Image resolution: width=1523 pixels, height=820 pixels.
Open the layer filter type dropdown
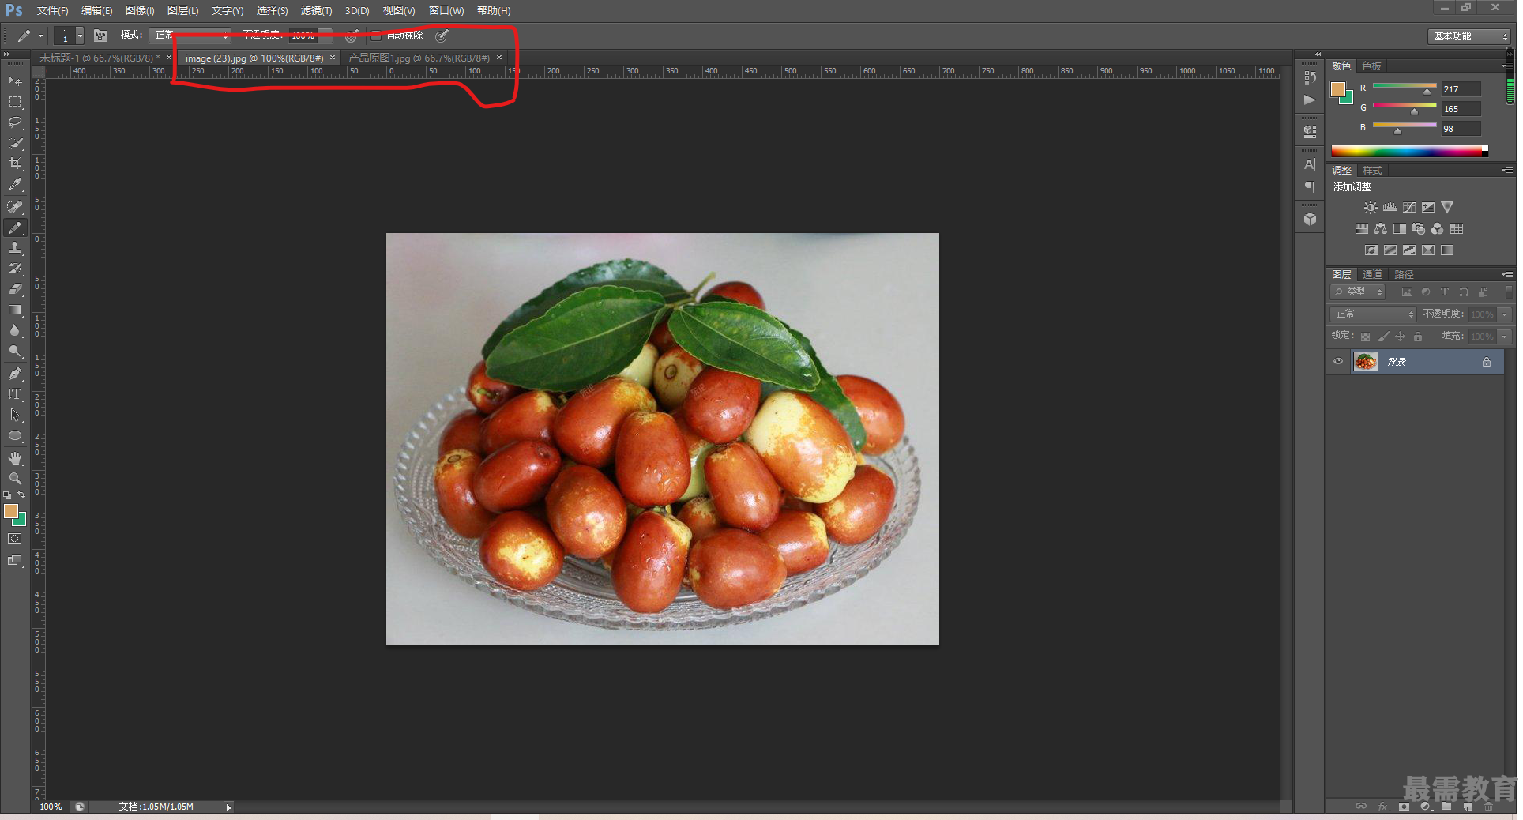pos(1358,292)
